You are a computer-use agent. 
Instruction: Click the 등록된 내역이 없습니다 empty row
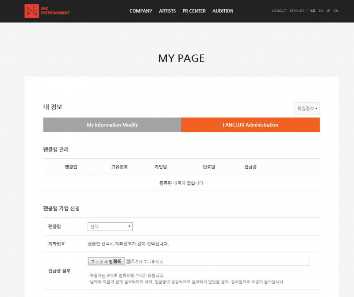pyautogui.click(x=181, y=183)
